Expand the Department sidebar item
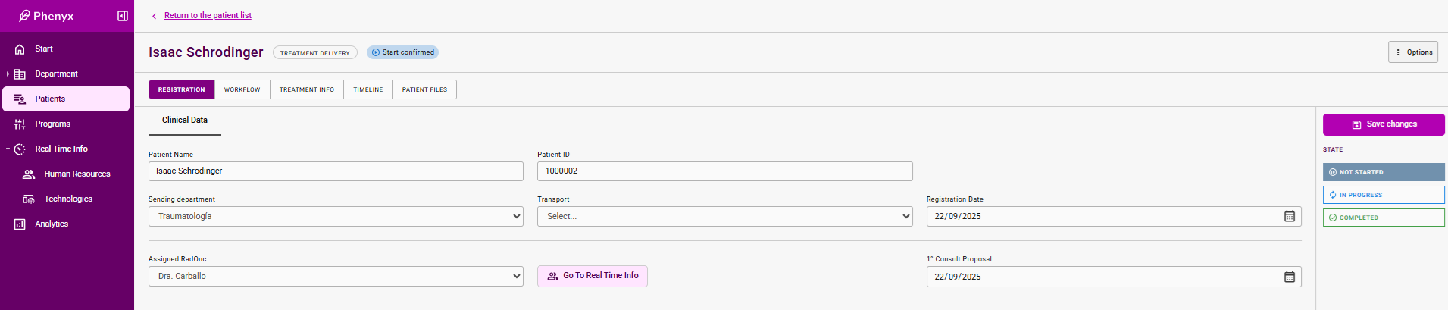This screenshot has width=1448, height=310. click(8, 74)
